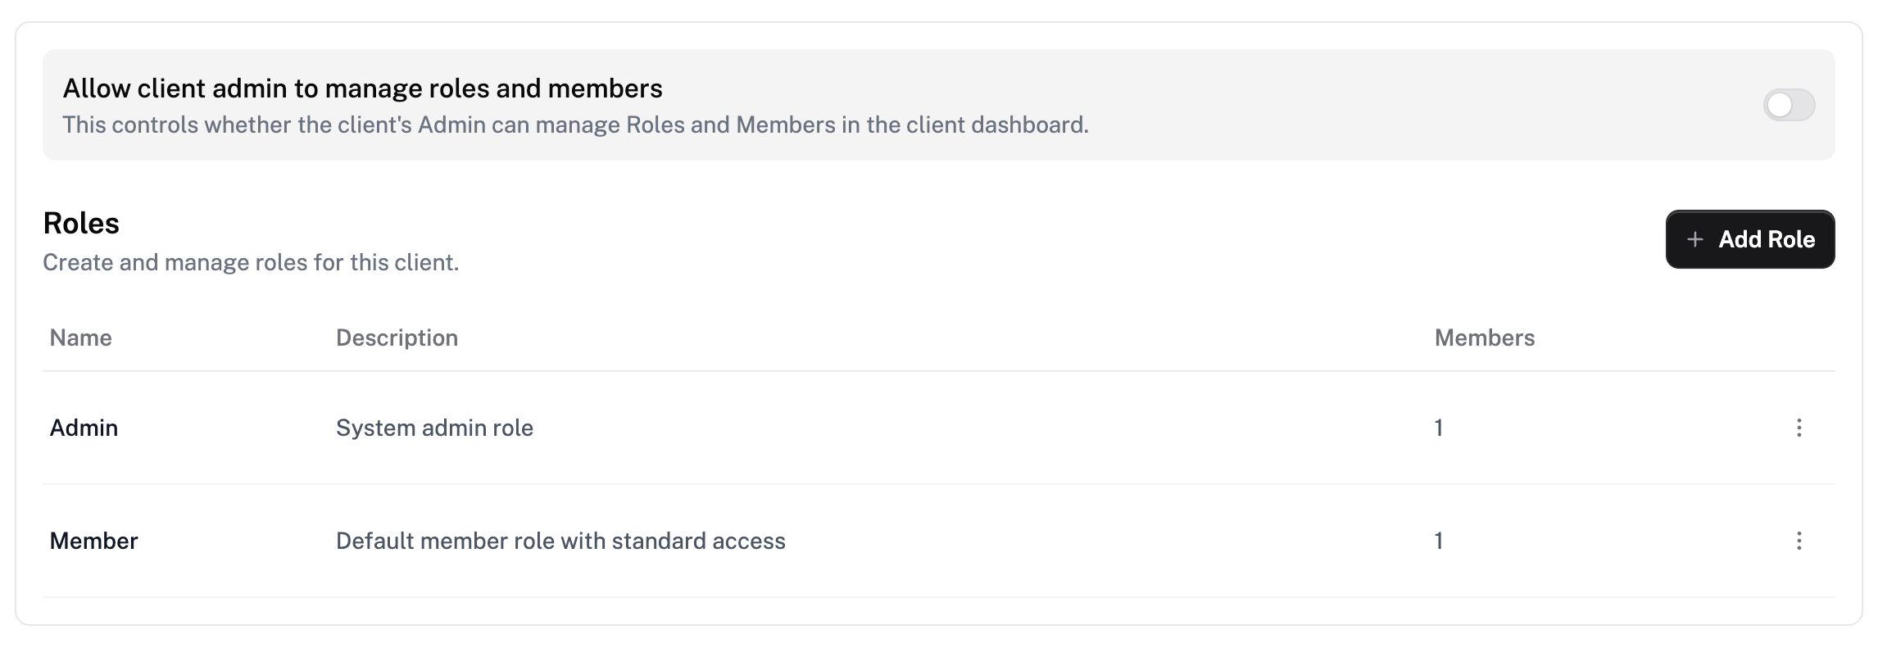Click the Add Role button

1749,239
